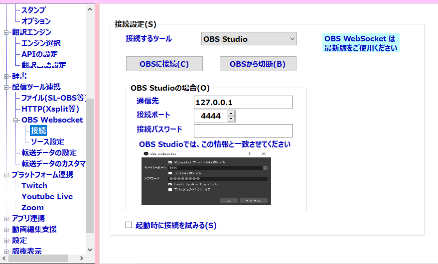Select the 翻訳エンジン tree label
The width and height of the screenshot is (438, 264).
[31, 32]
